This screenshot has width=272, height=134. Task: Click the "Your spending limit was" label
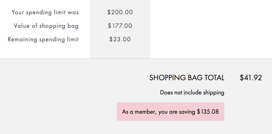(x=45, y=12)
